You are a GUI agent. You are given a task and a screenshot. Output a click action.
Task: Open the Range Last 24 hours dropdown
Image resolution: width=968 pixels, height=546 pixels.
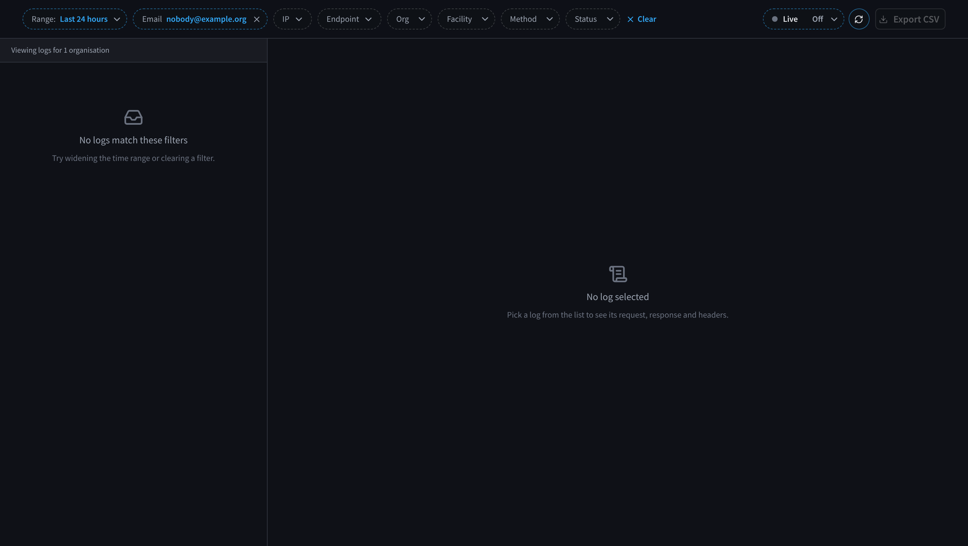[75, 19]
